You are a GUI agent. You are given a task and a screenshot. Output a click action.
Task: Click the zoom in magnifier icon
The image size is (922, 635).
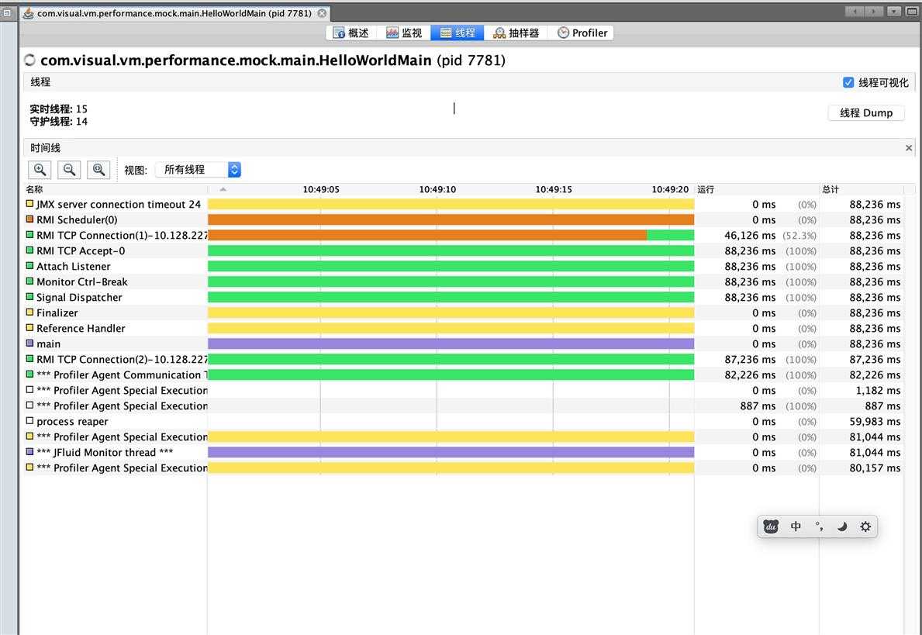(40, 170)
